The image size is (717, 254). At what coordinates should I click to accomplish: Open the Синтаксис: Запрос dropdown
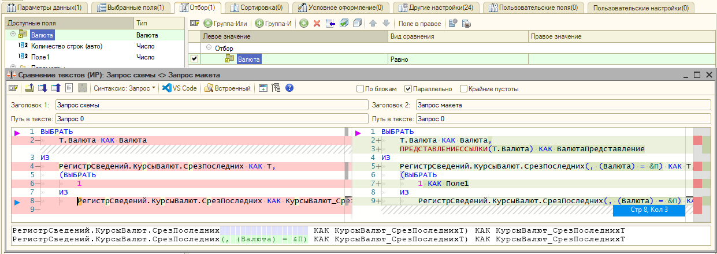click(124, 88)
